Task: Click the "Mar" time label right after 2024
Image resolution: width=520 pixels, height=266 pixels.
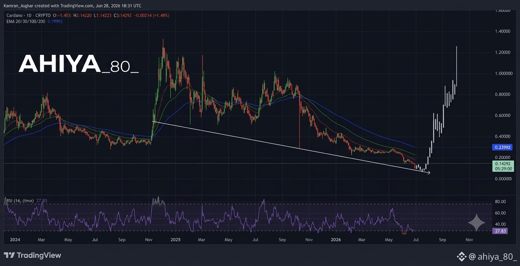Action: tap(41, 240)
